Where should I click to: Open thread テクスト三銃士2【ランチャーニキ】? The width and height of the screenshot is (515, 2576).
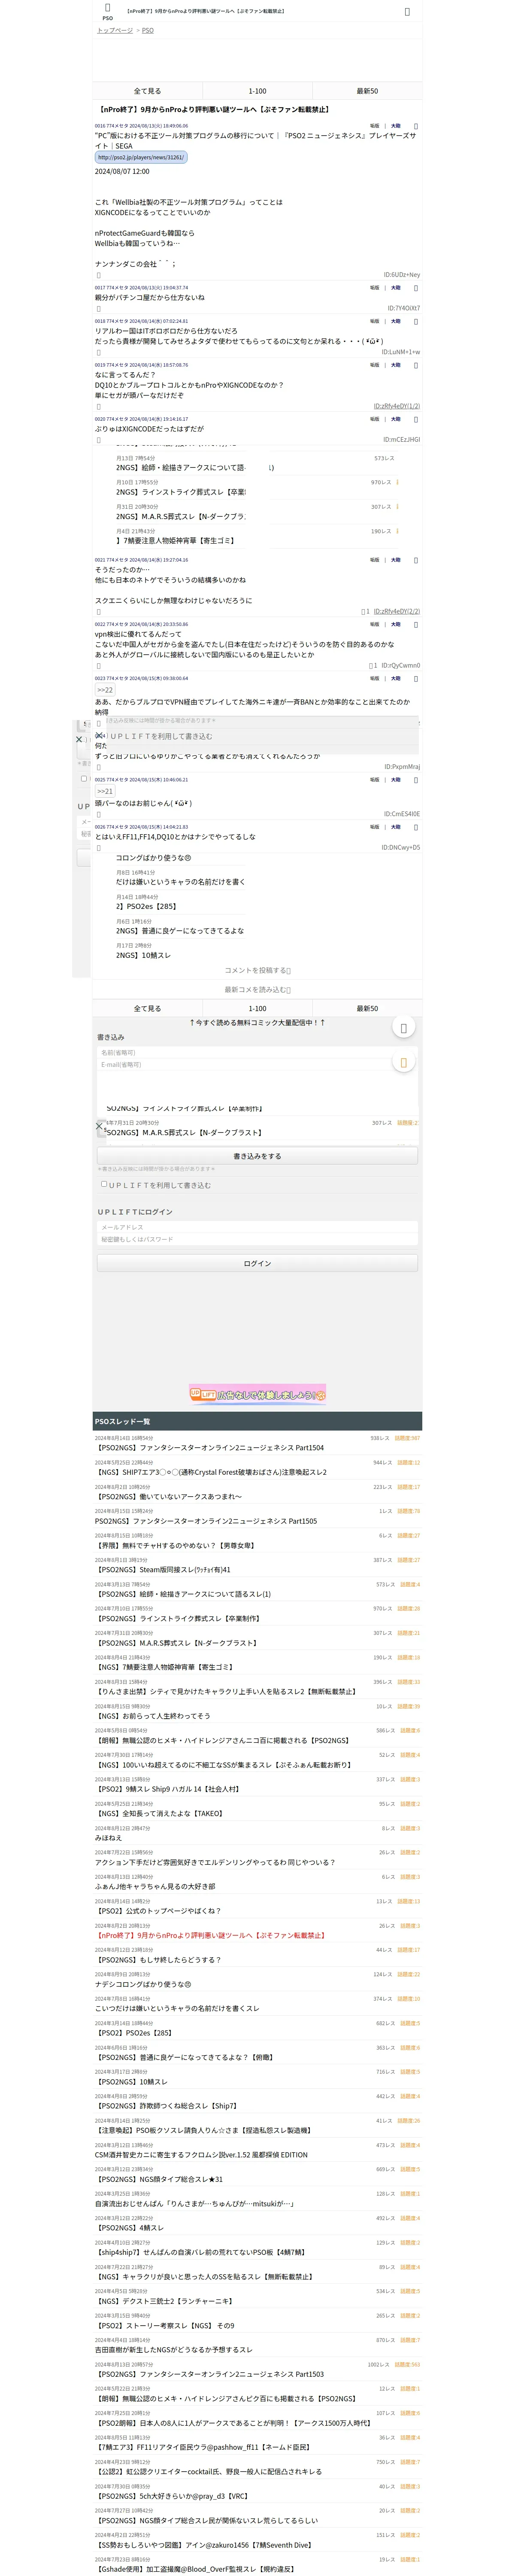(164, 2301)
